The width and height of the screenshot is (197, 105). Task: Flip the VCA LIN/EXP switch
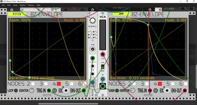(x=103, y=67)
